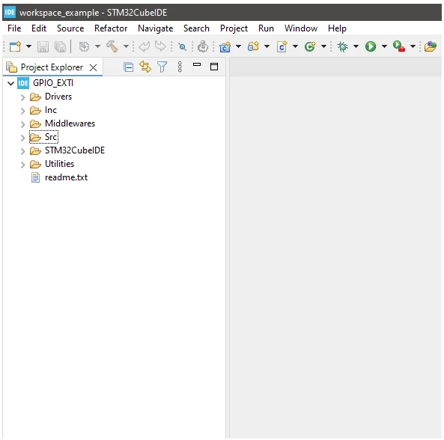Image resolution: width=444 pixels, height=440 pixels.
Task: Open the Help menu
Action: click(x=337, y=28)
